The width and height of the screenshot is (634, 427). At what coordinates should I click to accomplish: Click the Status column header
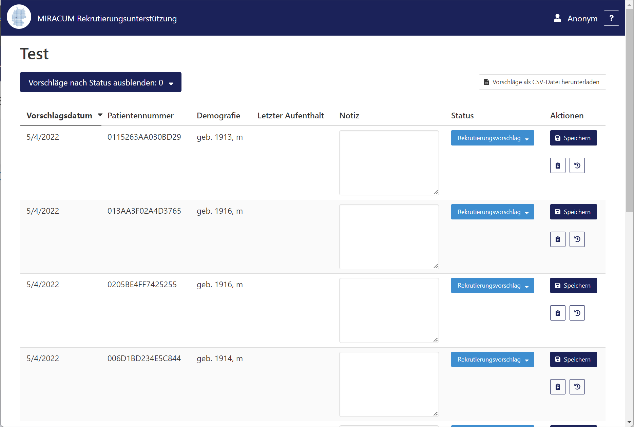pyautogui.click(x=462, y=116)
